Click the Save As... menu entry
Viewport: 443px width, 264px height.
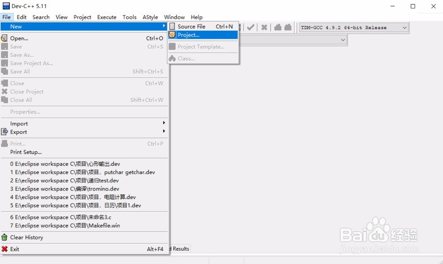[x=84, y=55]
